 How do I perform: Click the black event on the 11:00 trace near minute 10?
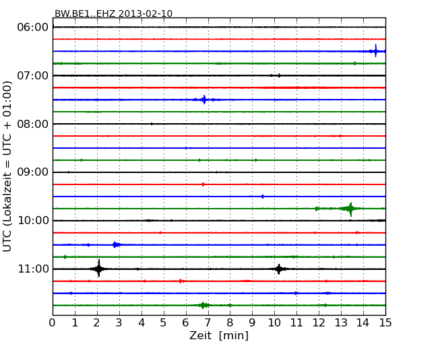(279, 269)
